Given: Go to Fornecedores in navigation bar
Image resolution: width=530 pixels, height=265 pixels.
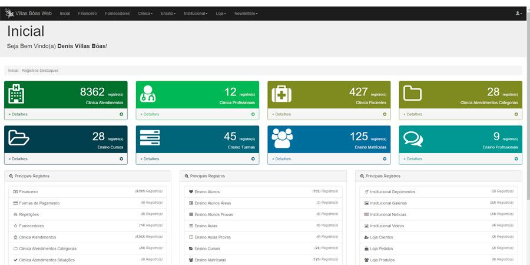Looking at the screenshot, I should click(117, 13).
